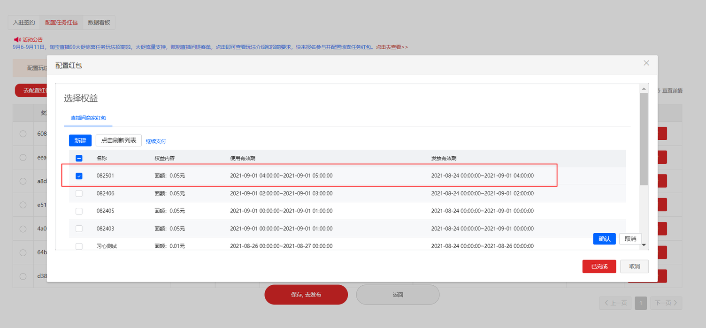
Task: Click scrollbar down arrow in dialog
Action: tap(644, 245)
